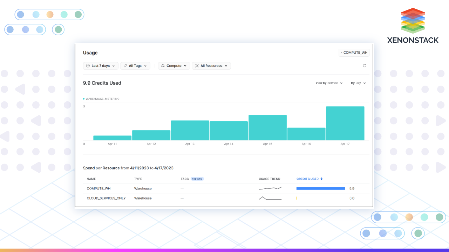Click the Compute filter's icon
Screen dimensions: 449x252
pyautogui.click(x=163, y=66)
